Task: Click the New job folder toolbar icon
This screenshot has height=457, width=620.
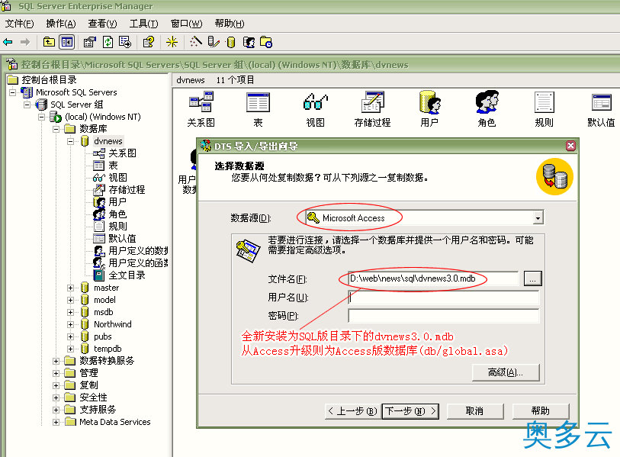Action: click(266, 42)
